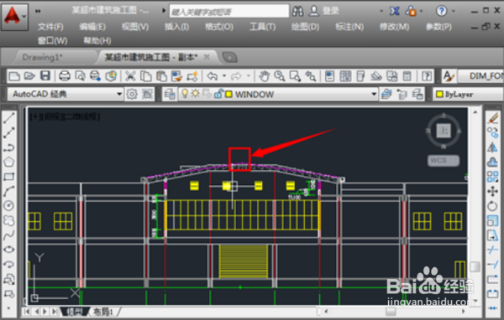Screen dimensions: 504x320
Task: Select the Ellipse draw tool
Action: (x=9, y=250)
